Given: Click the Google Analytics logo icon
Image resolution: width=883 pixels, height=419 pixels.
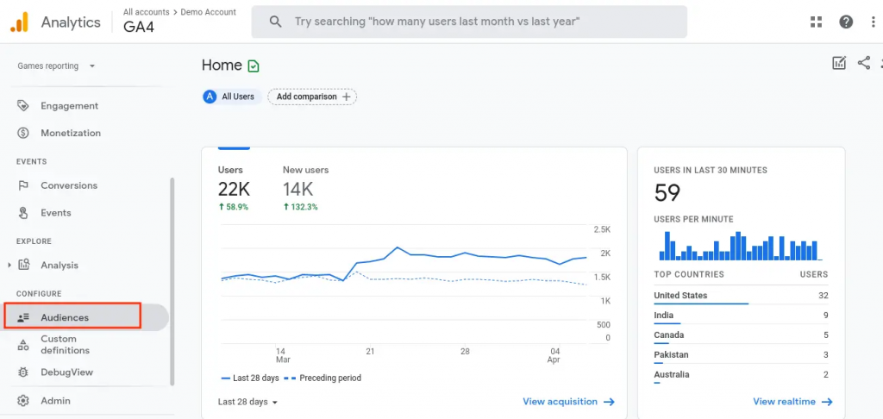Looking at the screenshot, I should [x=19, y=22].
